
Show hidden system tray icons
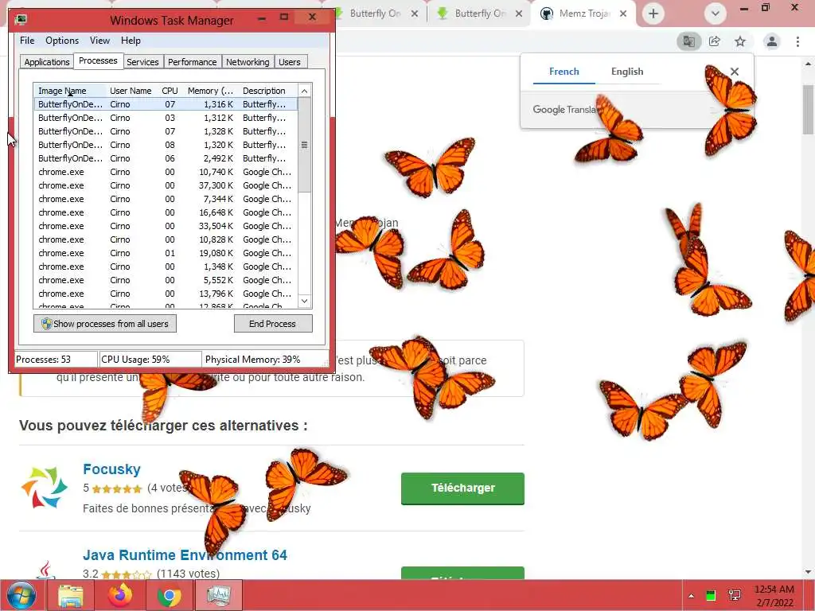point(692,596)
